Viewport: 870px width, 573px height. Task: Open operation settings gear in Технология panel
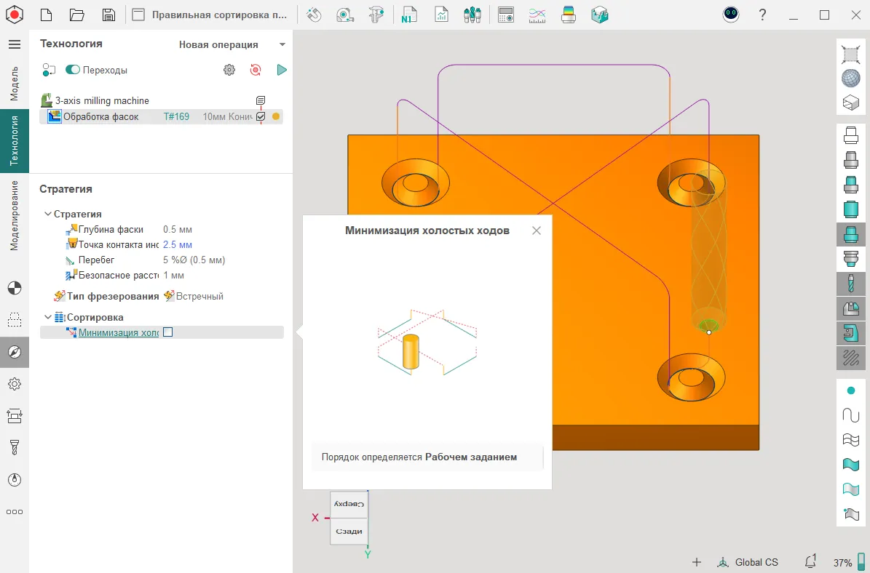click(x=229, y=70)
